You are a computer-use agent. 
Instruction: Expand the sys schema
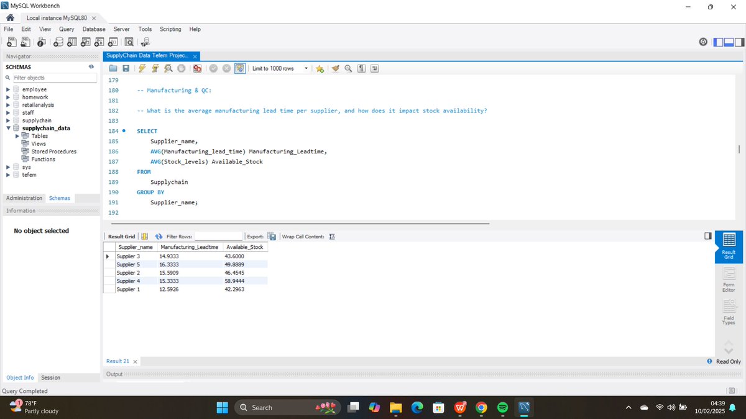click(x=8, y=167)
